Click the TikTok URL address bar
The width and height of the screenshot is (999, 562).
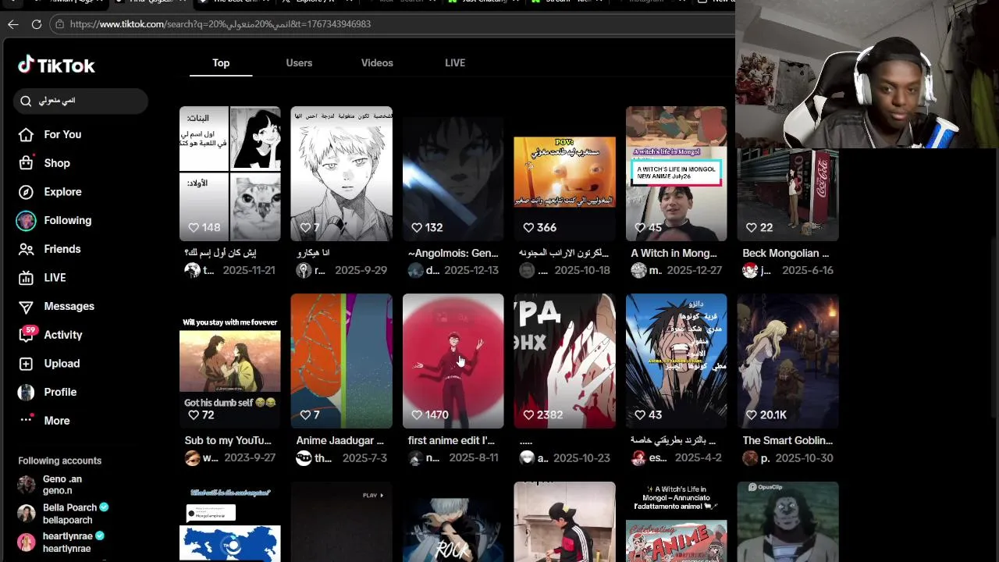(390, 24)
